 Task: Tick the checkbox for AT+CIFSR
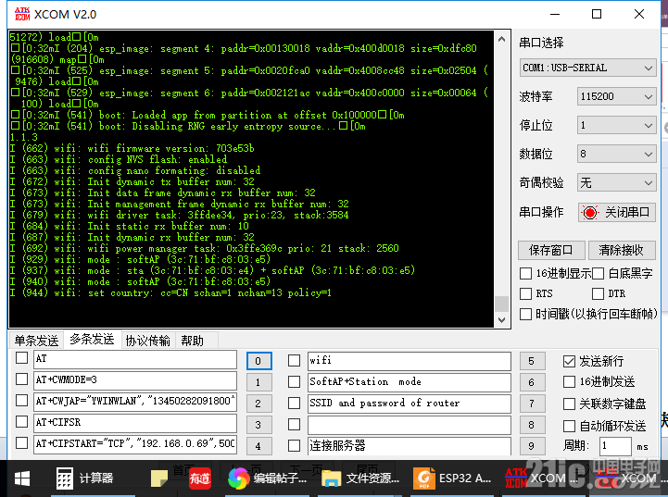21,422
